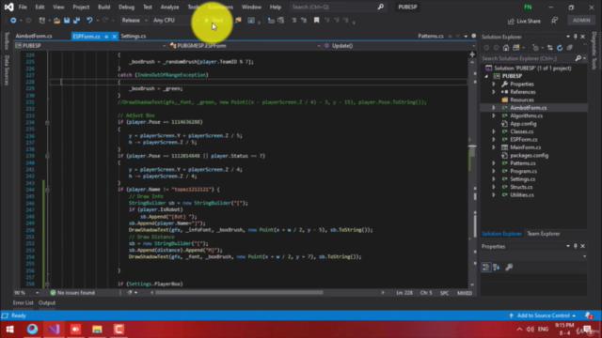Click the horizontal scrollbar in the editor

239,293
